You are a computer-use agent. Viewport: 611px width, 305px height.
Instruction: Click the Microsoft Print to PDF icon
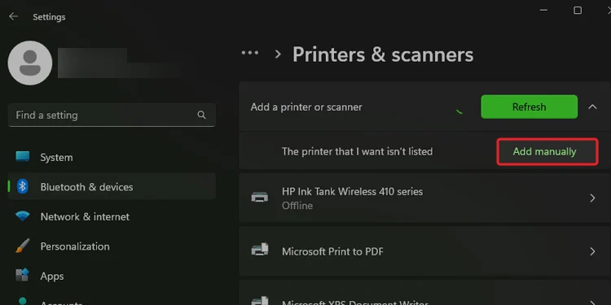(260, 250)
